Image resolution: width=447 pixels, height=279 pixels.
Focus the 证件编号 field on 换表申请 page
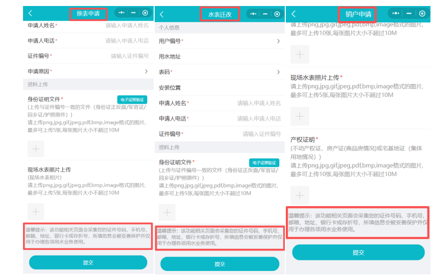pyautogui.click(x=129, y=56)
